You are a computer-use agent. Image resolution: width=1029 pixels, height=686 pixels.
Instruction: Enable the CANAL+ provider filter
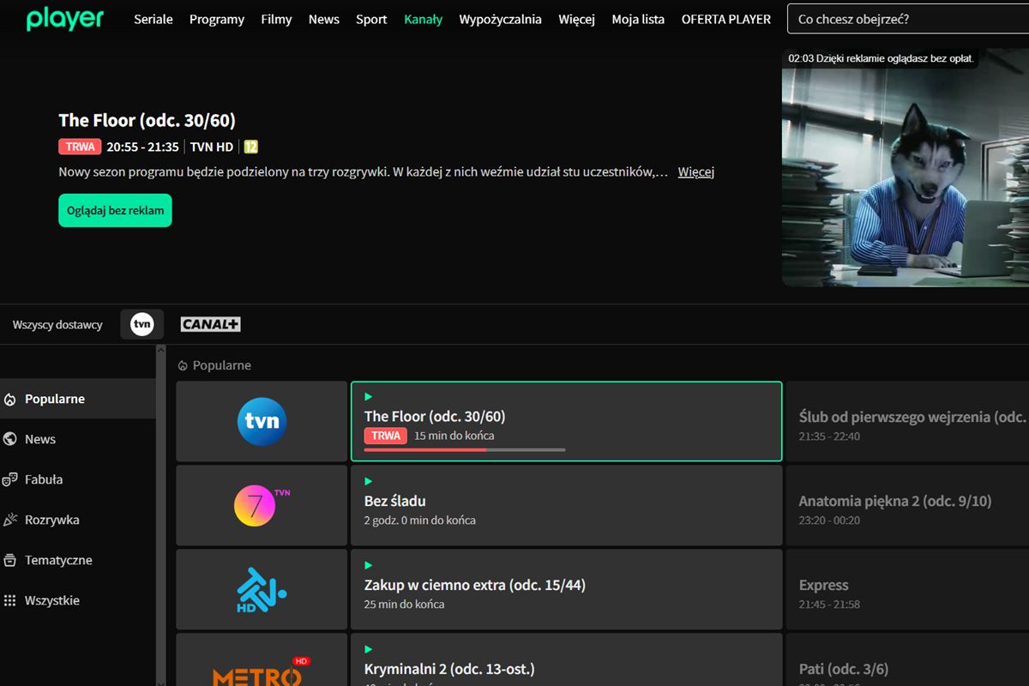tap(210, 324)
